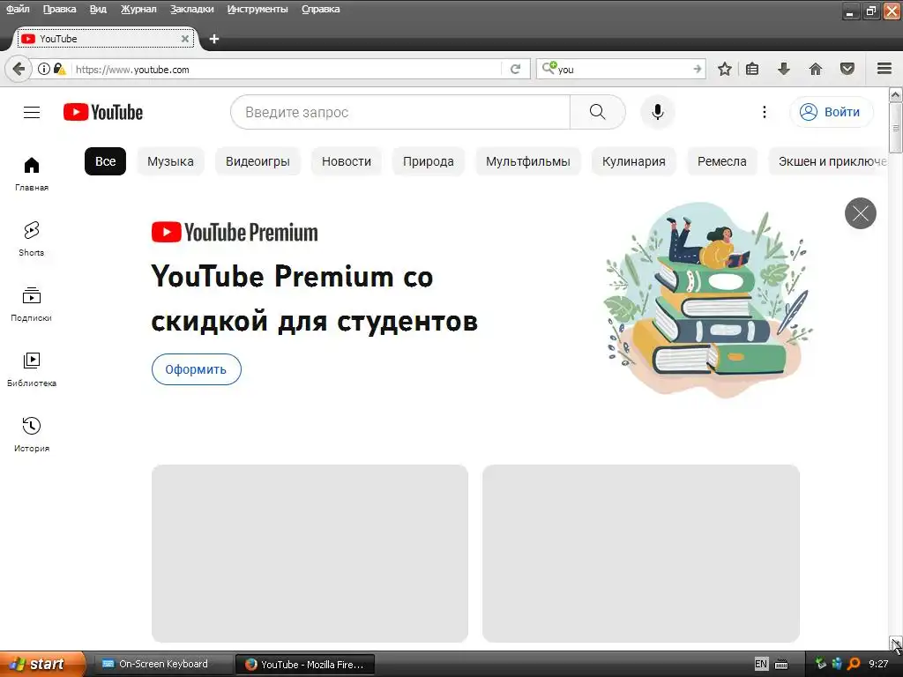903x677 pixels.
Task: Start voice search with microphone icon
Action: (x=658, y=112)
